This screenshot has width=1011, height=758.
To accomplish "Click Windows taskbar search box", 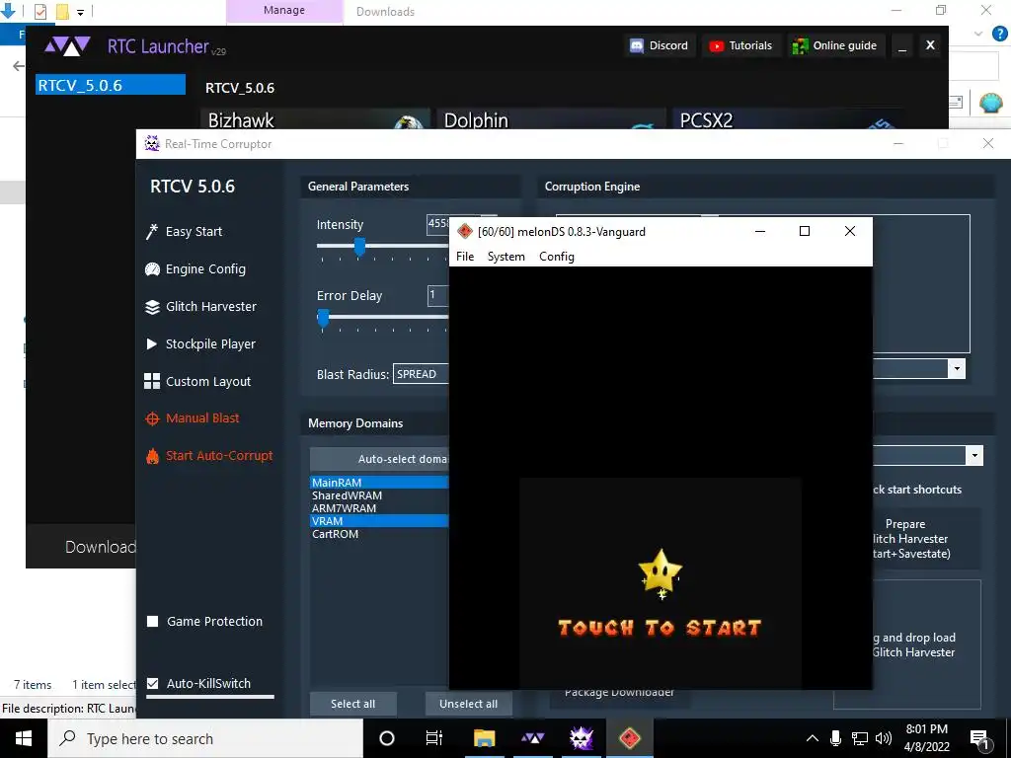I will [x=205, y=738].
